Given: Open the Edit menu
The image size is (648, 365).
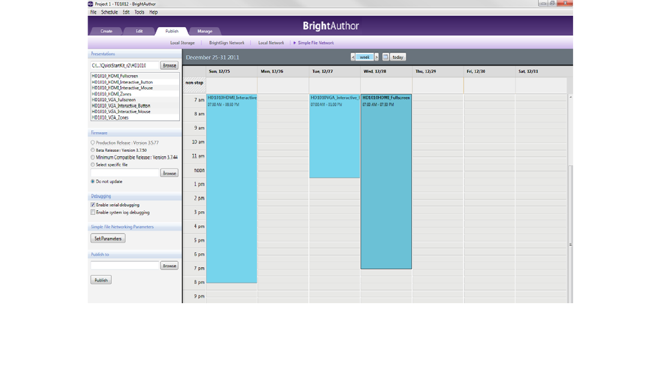Looking at the screenshot, I should [126, 12].
